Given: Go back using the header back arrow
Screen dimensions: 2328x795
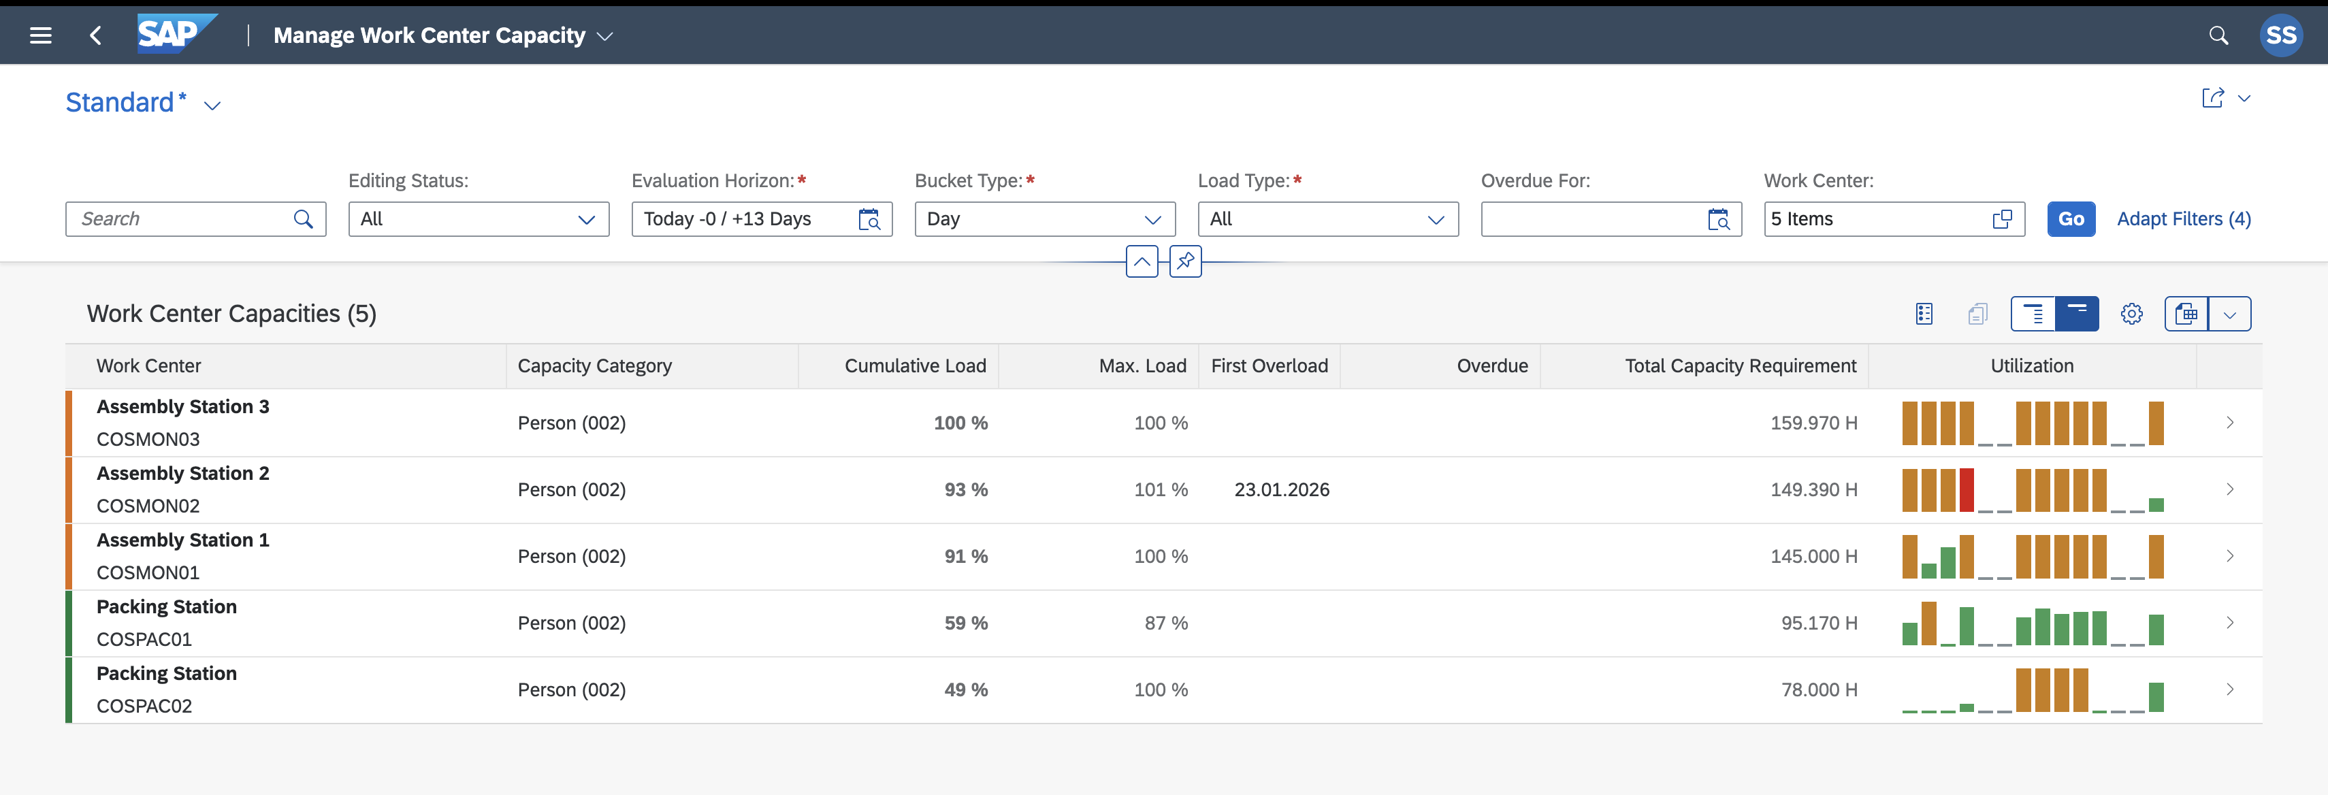Looking at the screenshot, I should tap(96, 35).
